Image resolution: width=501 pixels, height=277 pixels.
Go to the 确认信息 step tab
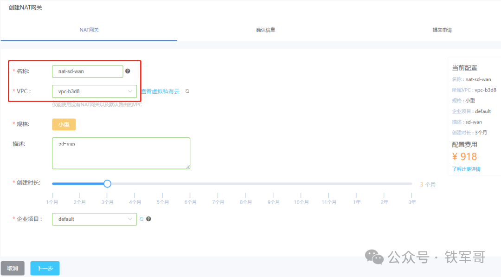(x=265, y=30)
